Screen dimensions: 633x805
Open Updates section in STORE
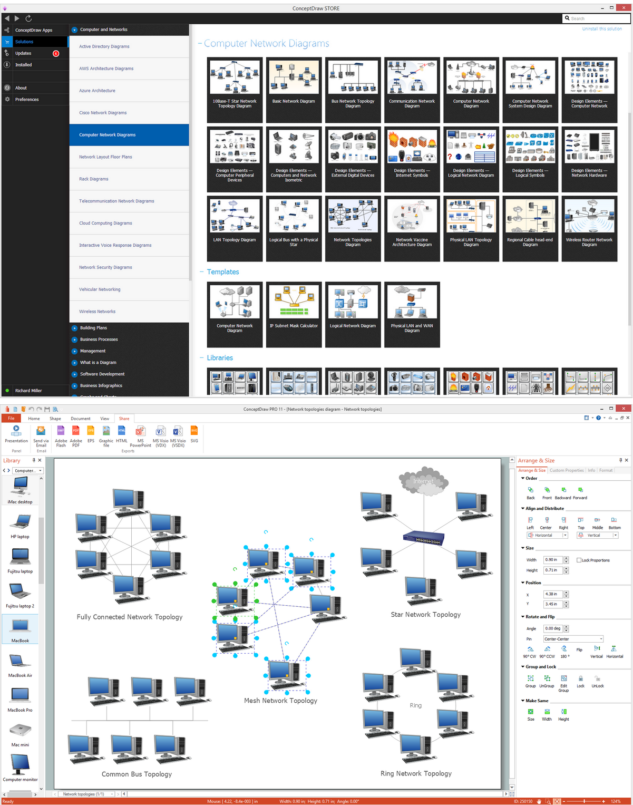[x=35, y=53]
